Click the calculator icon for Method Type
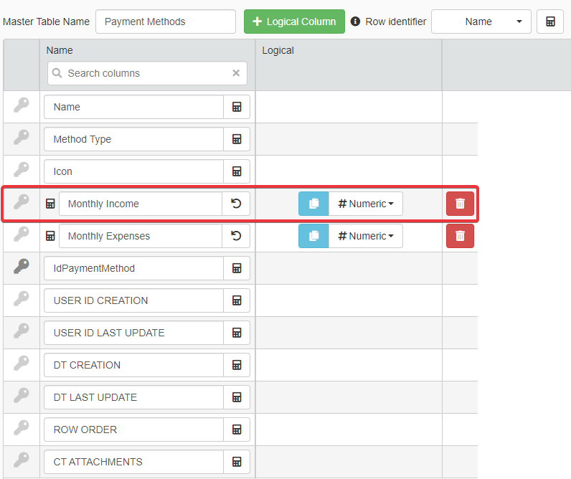 coord(237,139)
